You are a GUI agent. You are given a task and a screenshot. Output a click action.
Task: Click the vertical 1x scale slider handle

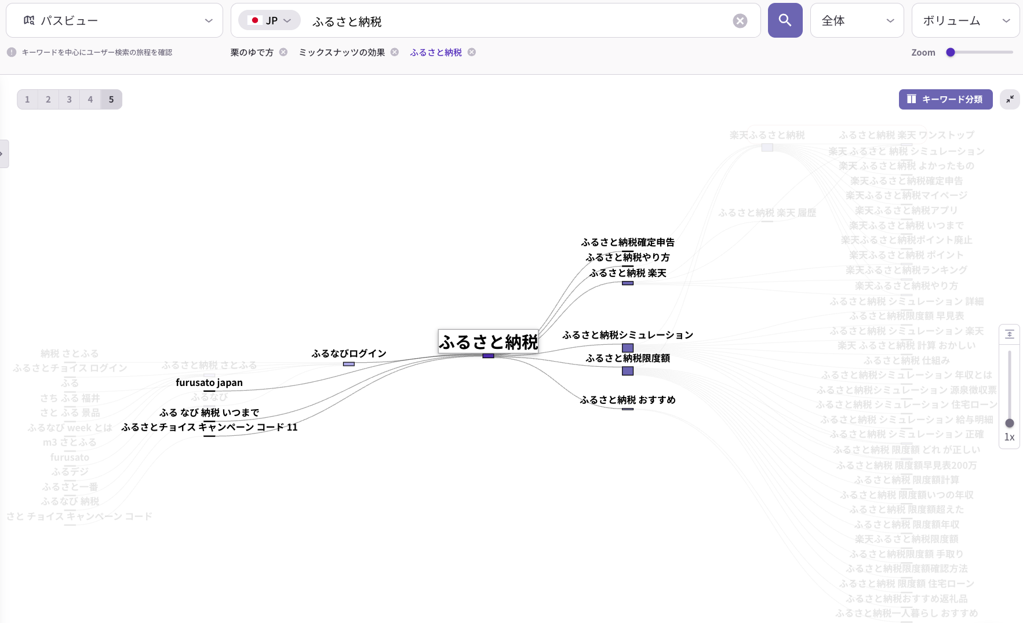tap(1009, 423)
